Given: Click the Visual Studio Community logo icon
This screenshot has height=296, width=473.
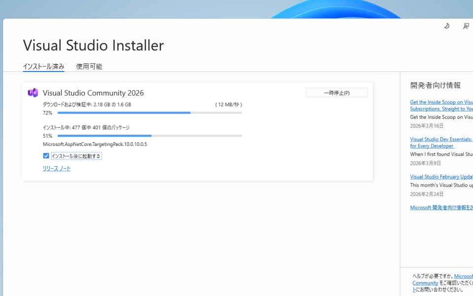Looking at the screenshot, I should [33, 93].
